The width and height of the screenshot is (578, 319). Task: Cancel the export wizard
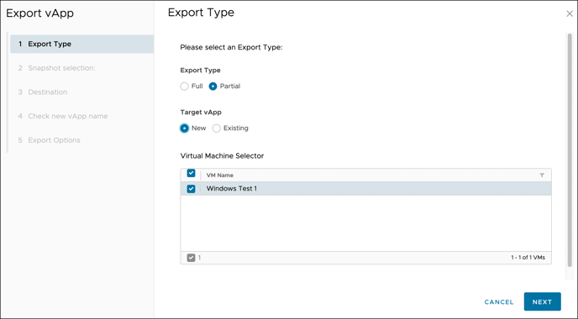click(499, 302)
